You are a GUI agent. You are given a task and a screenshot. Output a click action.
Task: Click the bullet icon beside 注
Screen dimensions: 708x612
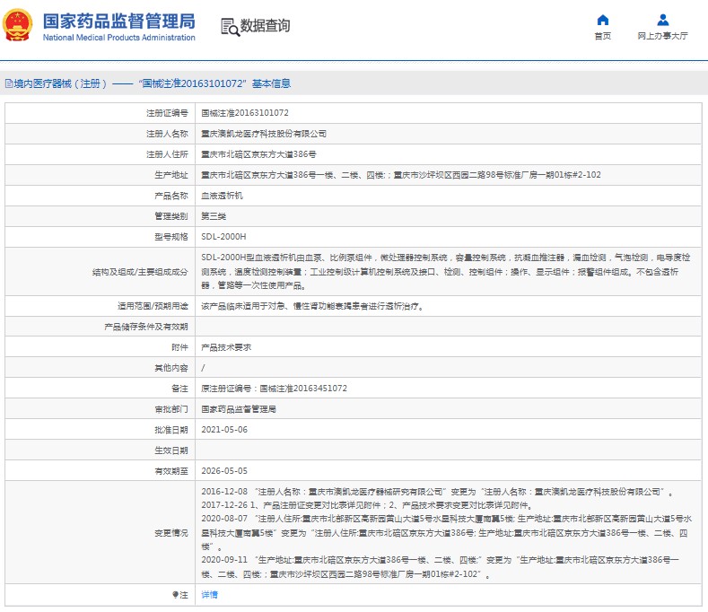click(x=175, y=595)
